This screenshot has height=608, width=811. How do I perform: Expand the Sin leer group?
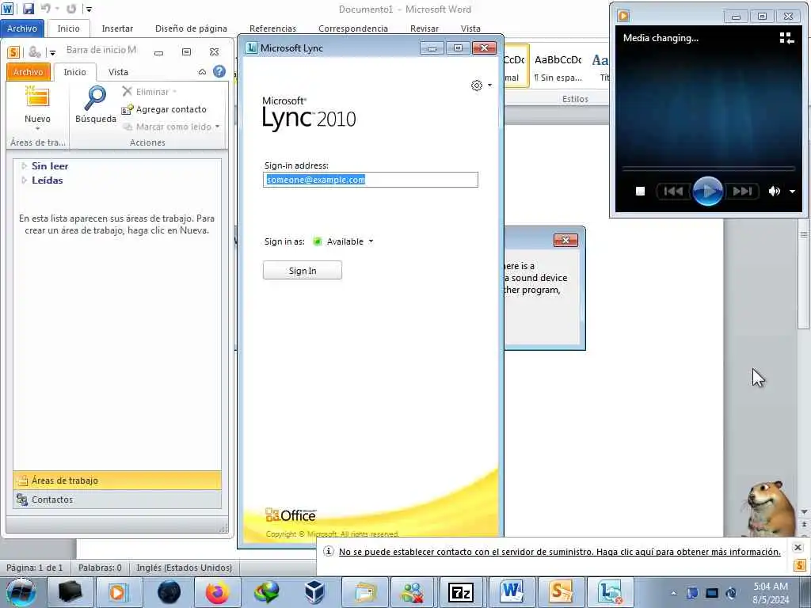coord(24,166)
